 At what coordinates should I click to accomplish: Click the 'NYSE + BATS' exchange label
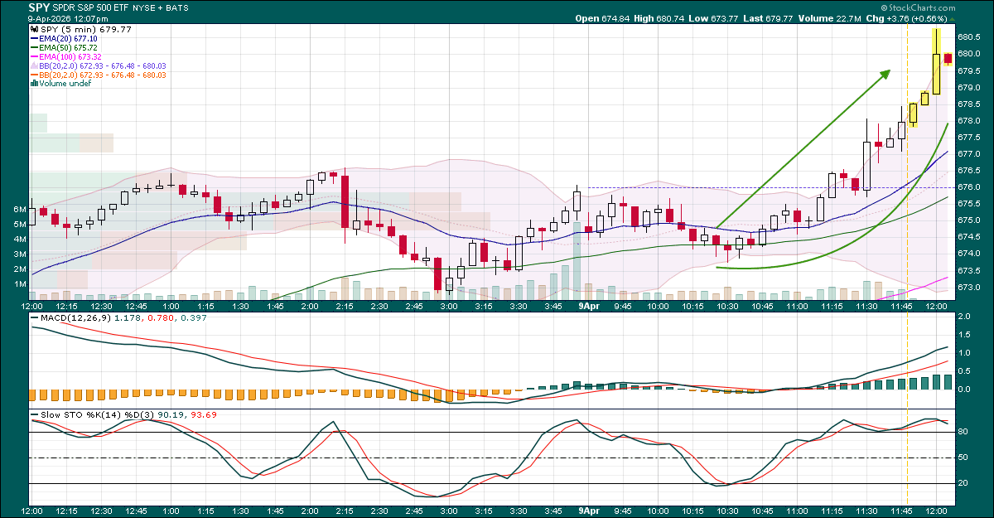162,7
